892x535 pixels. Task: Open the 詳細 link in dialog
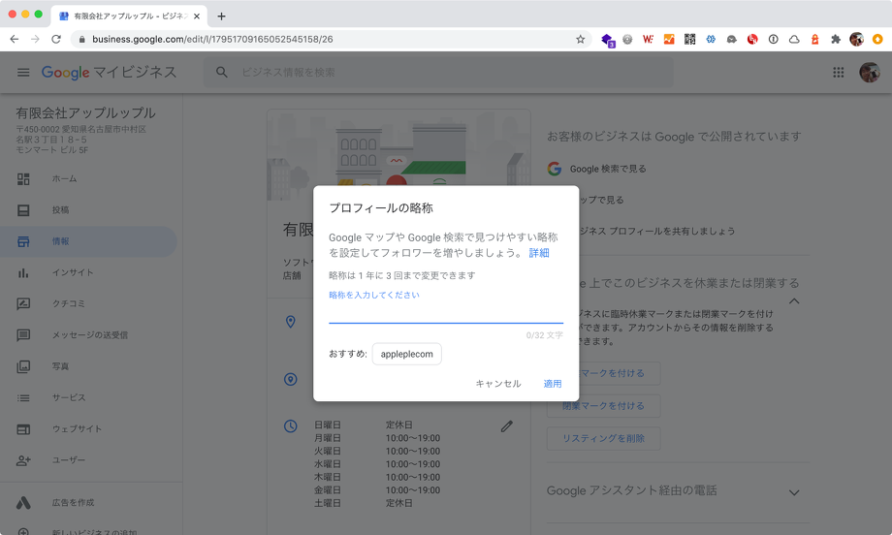pyautogui.click(x=539, y=253)
